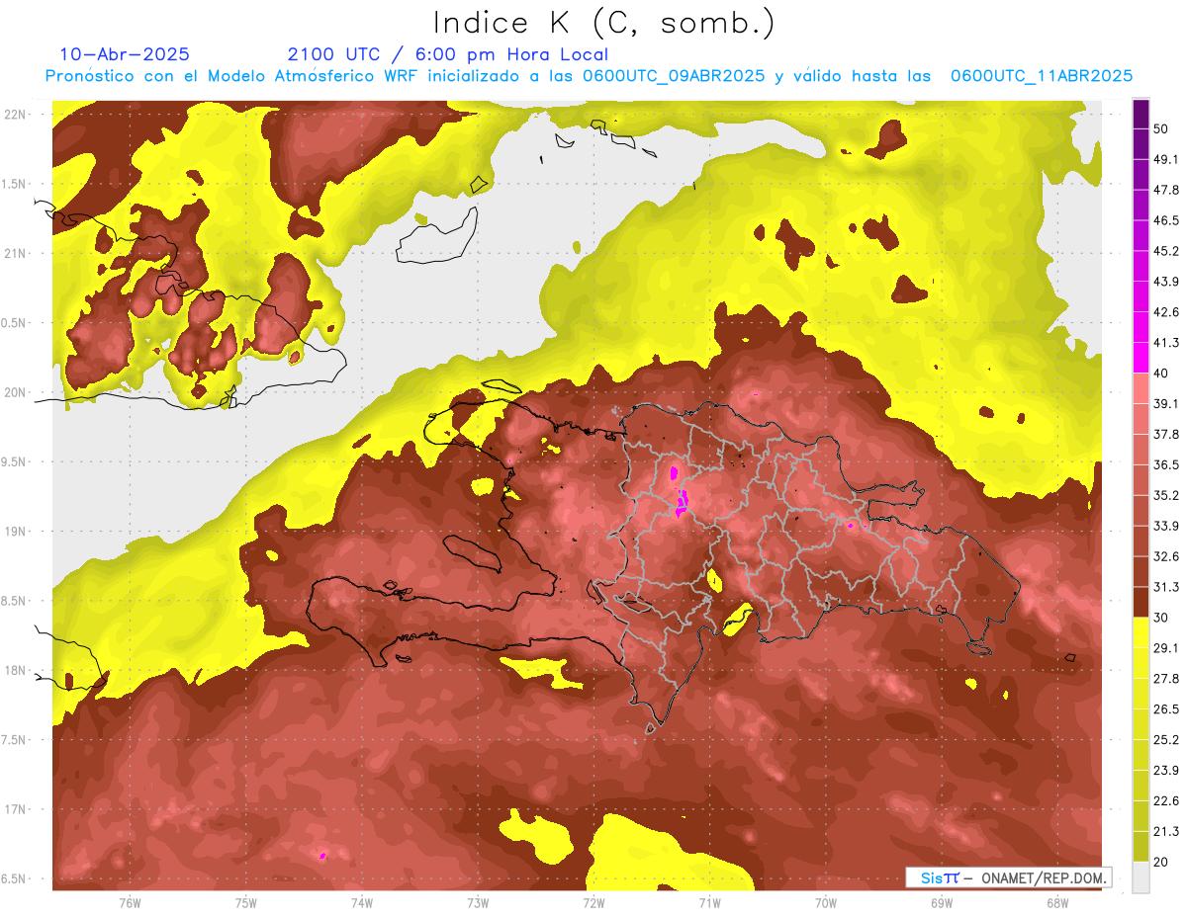
Task: Click the small magenta spot near 74W
Action: pyautogui.click(x=322, y=856)
